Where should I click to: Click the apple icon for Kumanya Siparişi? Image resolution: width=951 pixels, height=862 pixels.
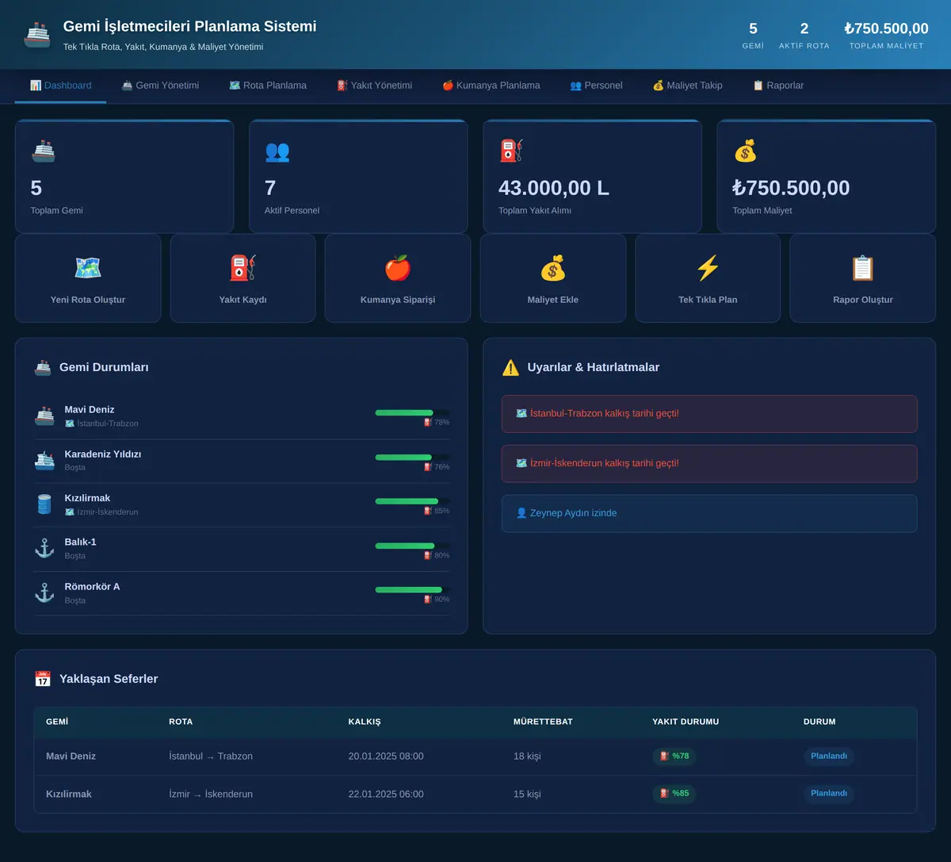(398, 268)
